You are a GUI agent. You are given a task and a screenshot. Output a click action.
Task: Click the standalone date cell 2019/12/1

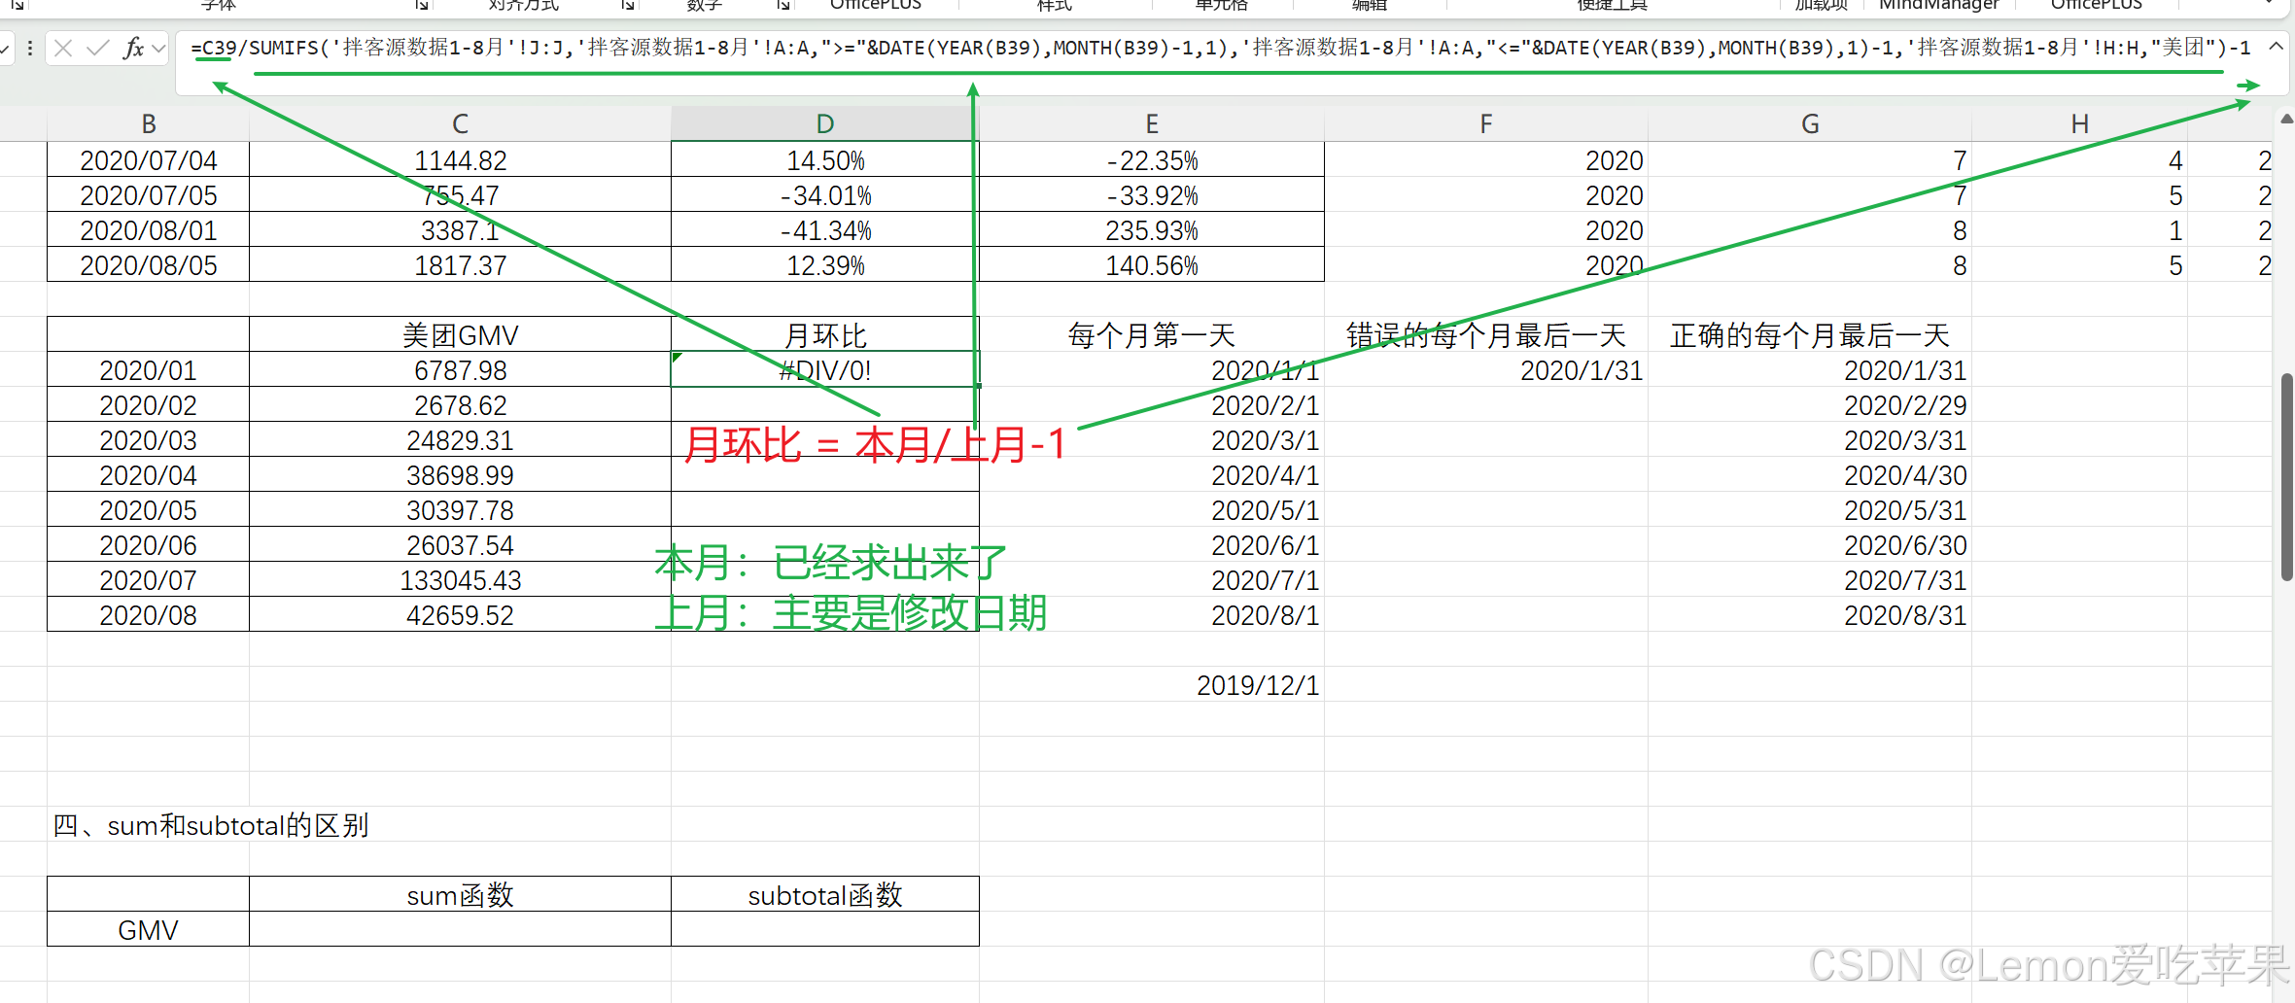1152,684
